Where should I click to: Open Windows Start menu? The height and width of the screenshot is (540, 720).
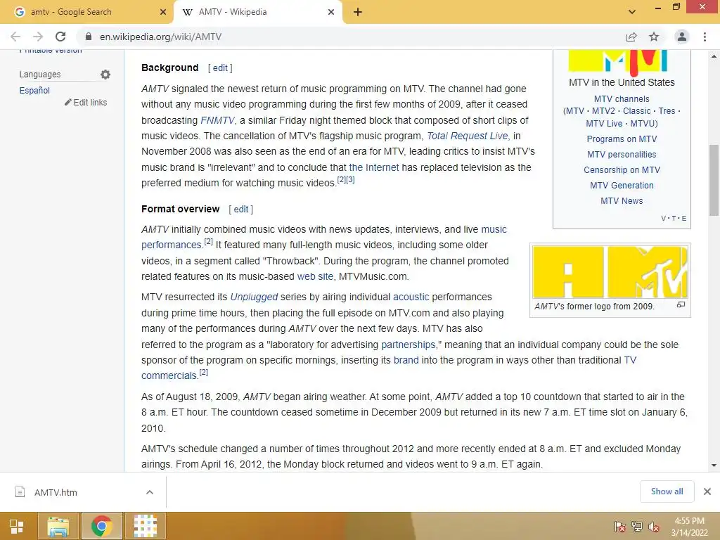coord(17,526)
